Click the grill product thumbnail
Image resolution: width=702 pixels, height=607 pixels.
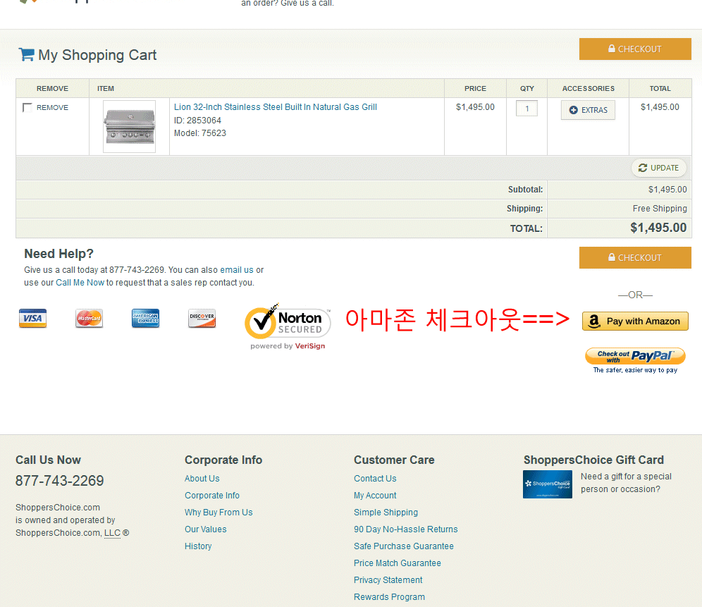[129, 126]
